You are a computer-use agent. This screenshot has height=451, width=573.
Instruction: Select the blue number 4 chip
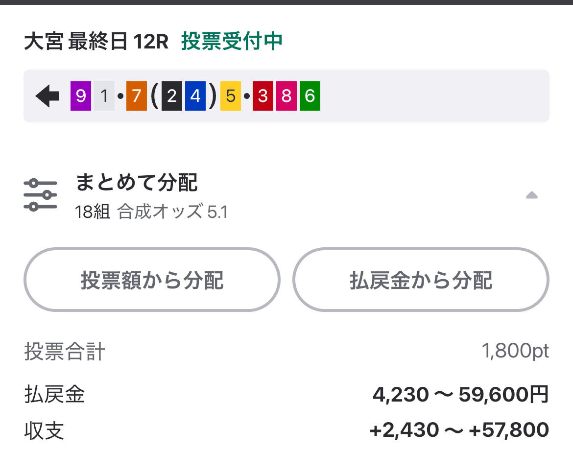[x=195, y=96]
